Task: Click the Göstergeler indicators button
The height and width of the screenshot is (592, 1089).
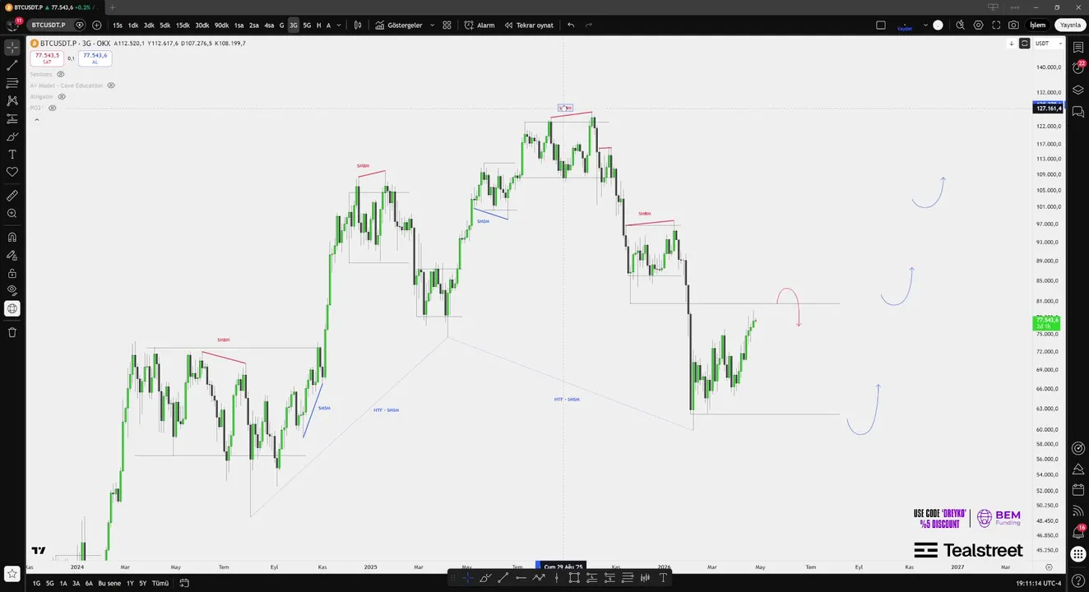Action: [400, 25]
